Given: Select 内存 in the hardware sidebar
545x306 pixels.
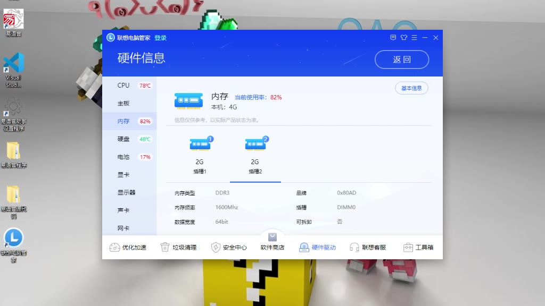Looking at the screenshot, I should [x=129, y=121].
